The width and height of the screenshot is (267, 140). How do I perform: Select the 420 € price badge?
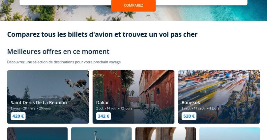[18, 116]
